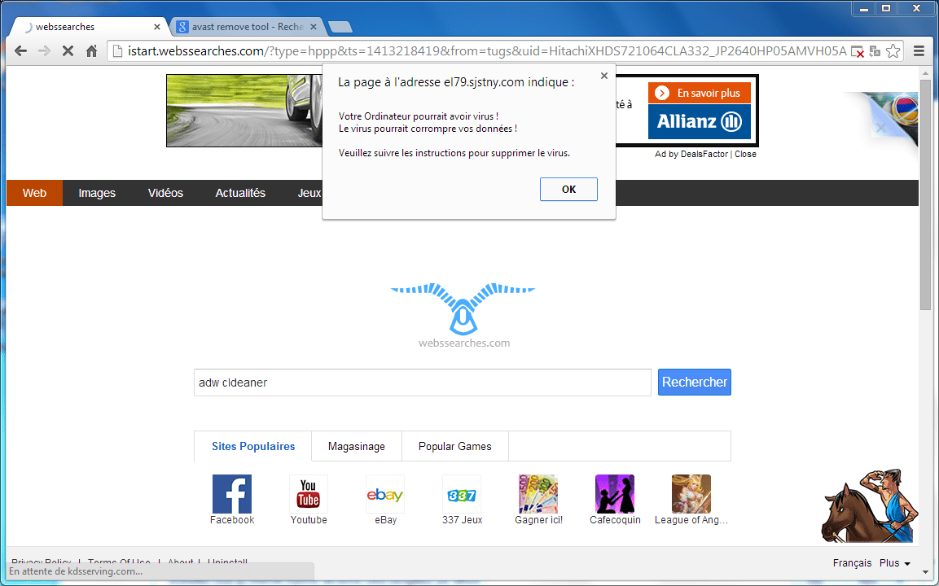Image resolution: width=939 pixels, height=586 pixels.
Task: Click the Français language link
Action: click(x=852, y=562)
